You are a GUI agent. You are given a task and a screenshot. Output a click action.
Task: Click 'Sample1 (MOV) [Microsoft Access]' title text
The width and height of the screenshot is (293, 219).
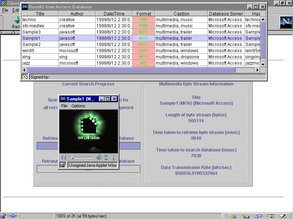point(196,103)
